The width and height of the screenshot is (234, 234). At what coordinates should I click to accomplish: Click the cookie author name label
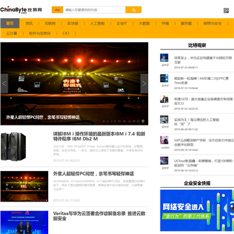[165, 148]
